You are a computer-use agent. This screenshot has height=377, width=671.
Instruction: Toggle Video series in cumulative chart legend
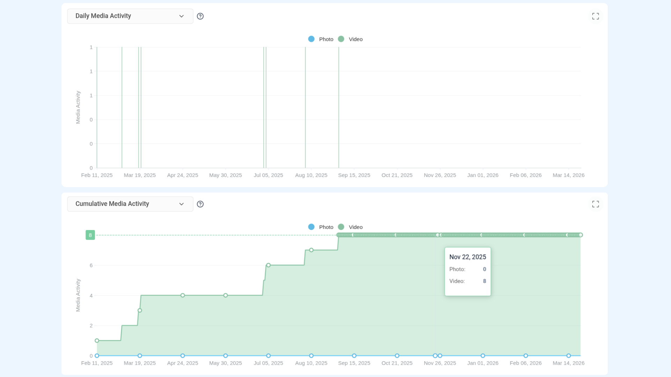[x=355, y=227]
